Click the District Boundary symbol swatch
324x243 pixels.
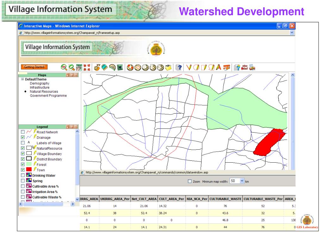(x=29, y=159)
